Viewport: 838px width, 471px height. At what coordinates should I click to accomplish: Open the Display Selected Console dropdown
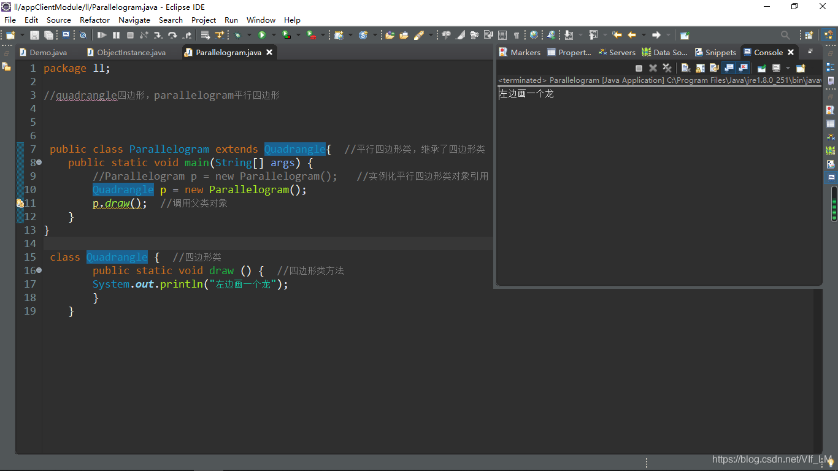click(x=788, y=68)
